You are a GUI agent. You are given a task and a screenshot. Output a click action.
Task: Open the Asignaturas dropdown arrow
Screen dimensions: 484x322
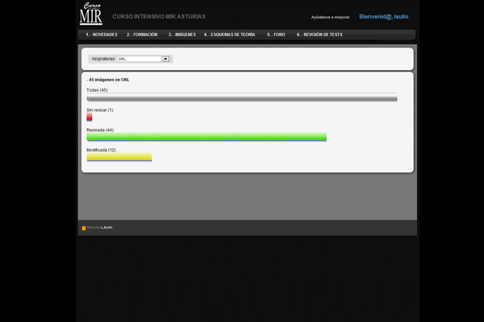[x=165, y=59]
